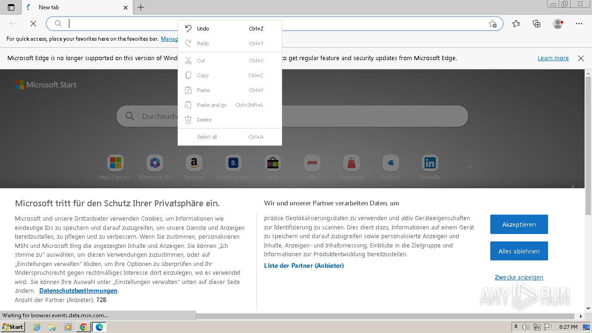
Task: Open the Shopping quick link
Action: [x=351, y=167]
